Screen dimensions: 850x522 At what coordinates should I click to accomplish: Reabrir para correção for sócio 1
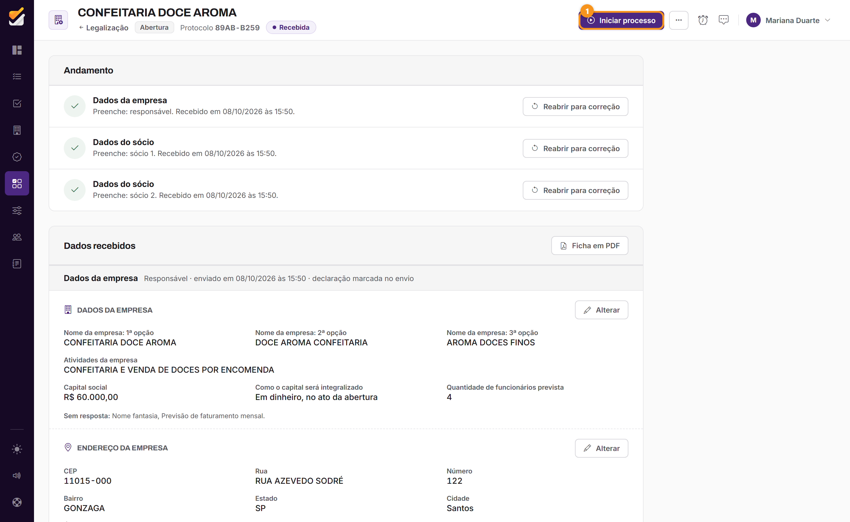click(x=576, y=148)
